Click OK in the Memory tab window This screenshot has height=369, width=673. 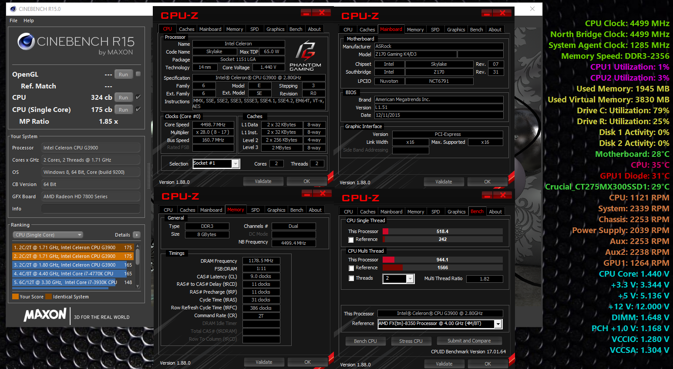point(308,362)
